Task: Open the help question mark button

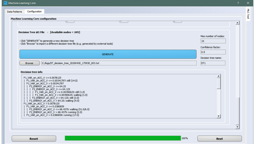Action: tap(238, 3)
